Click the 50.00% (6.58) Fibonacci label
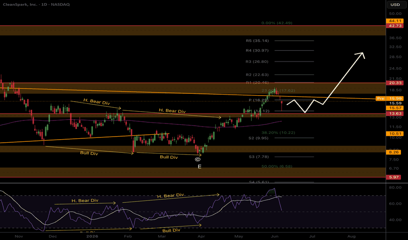Screen dimensions: 408x240 [277, 166]
